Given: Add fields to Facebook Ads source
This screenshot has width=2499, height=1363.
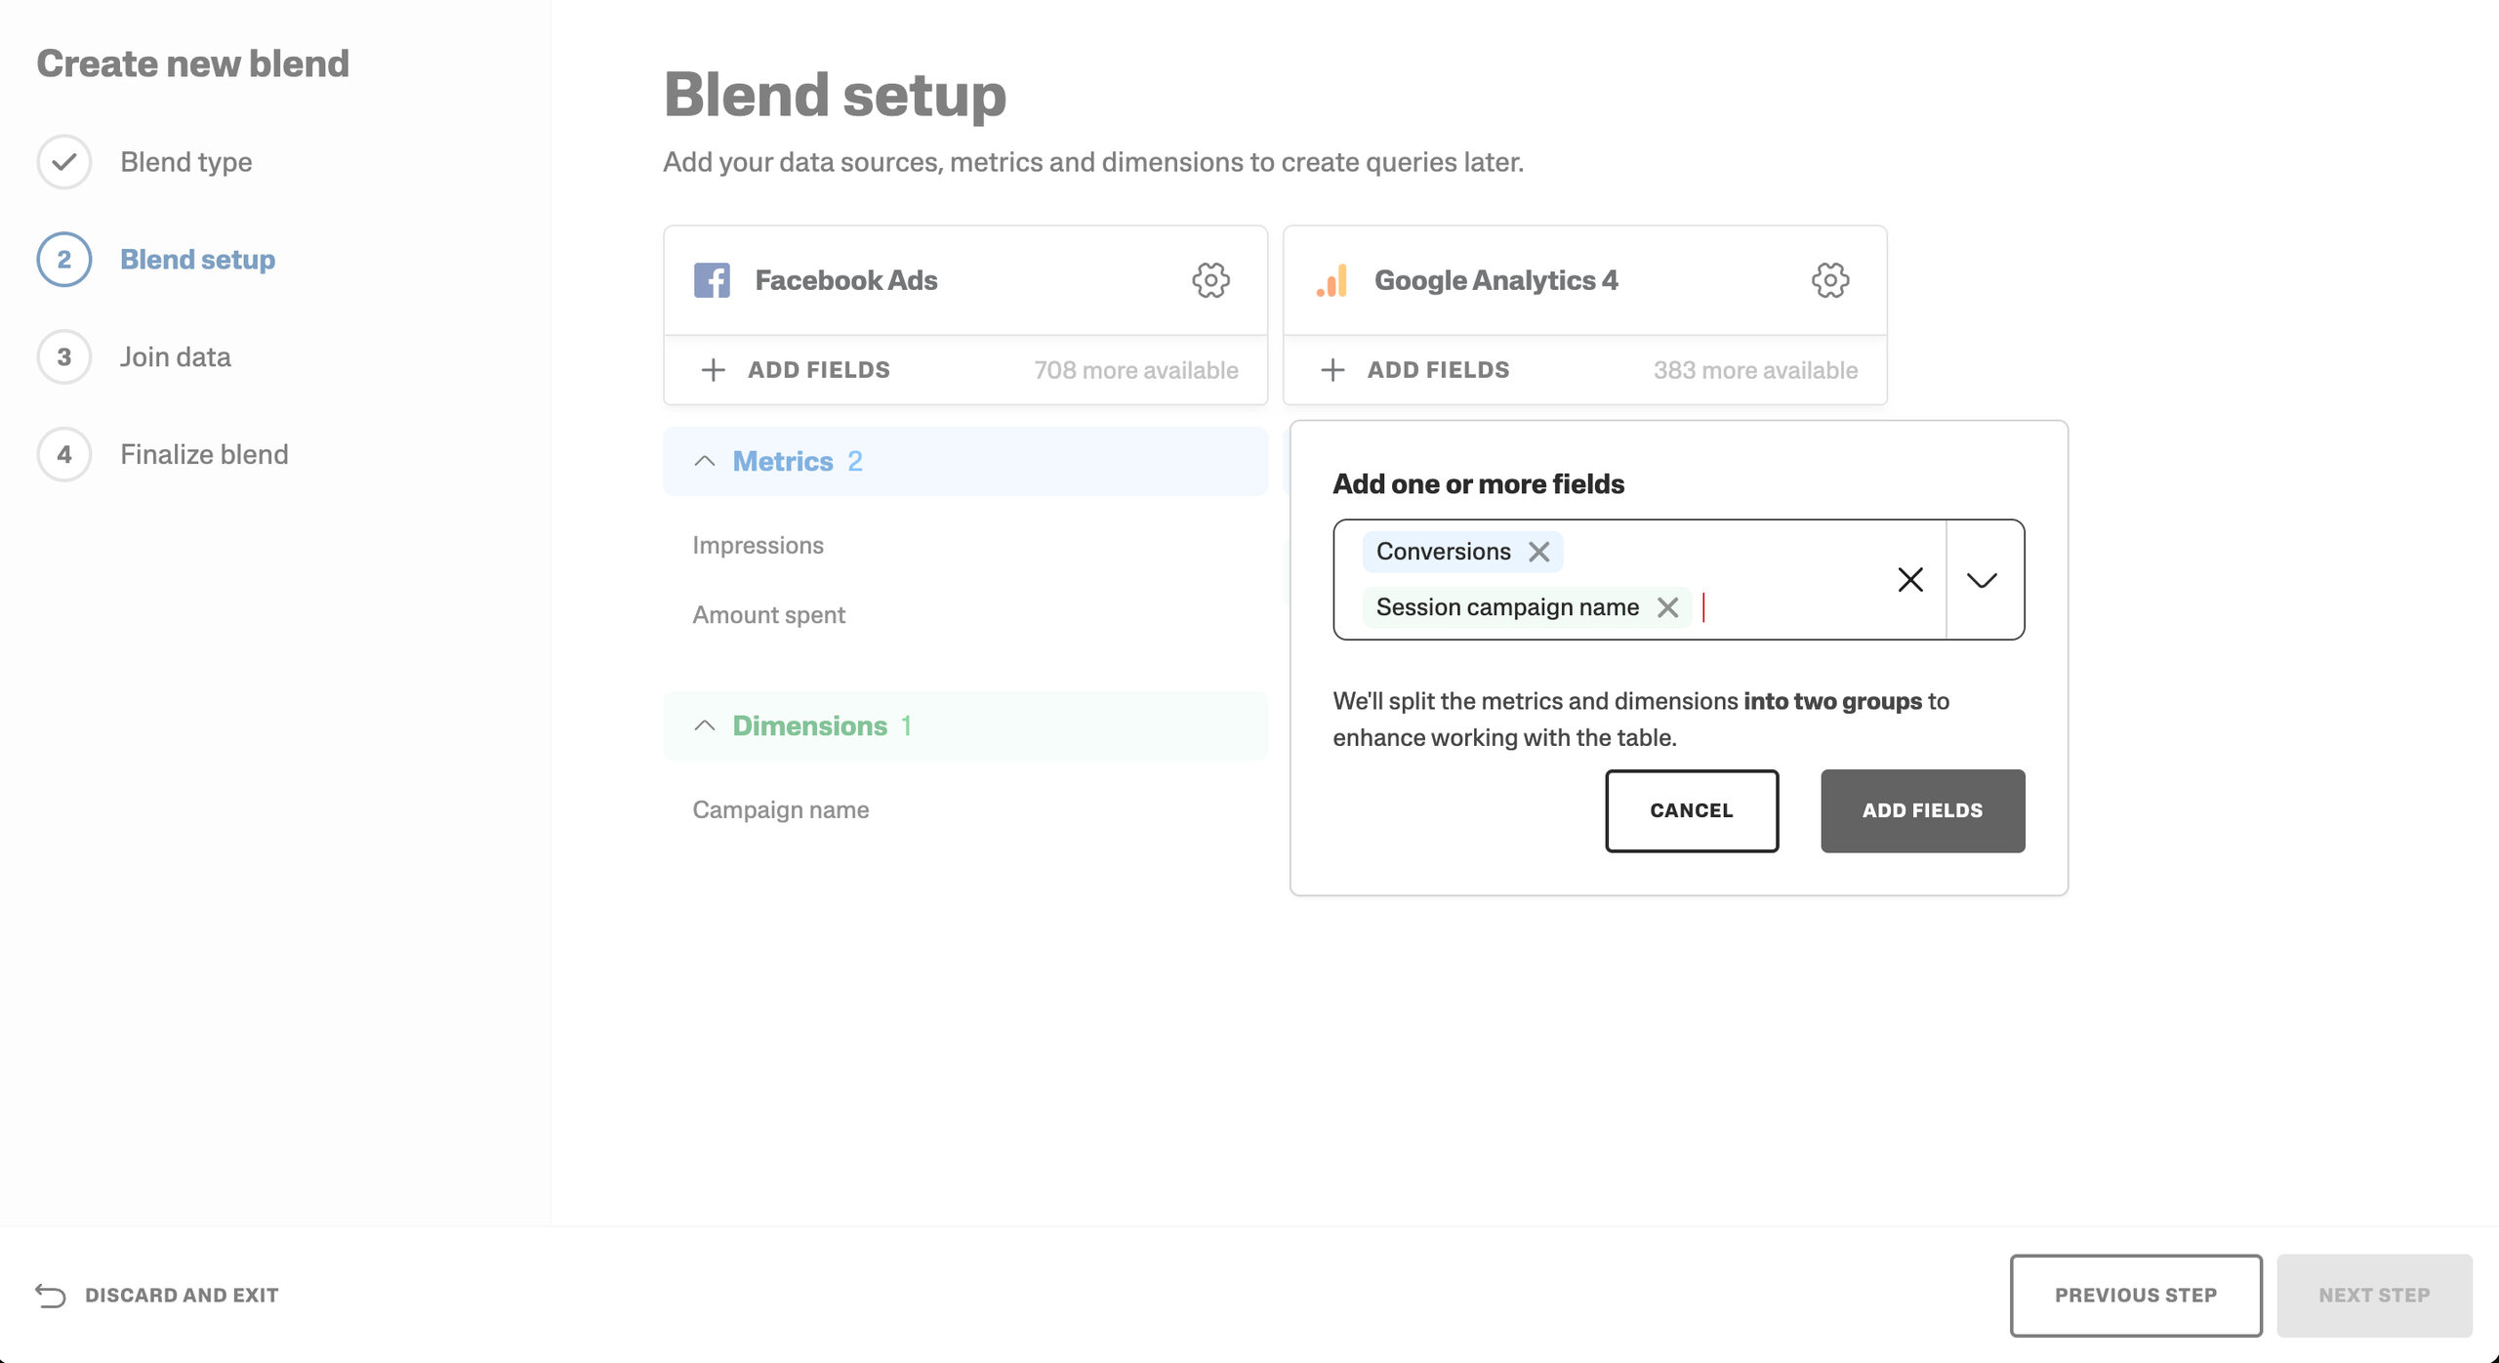Looking at the screenshot, I should (x=796, y=370).
